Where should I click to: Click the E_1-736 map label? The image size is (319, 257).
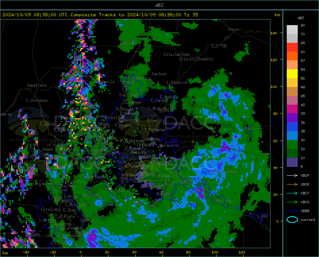pyautogui.click(x=219, y=46)
